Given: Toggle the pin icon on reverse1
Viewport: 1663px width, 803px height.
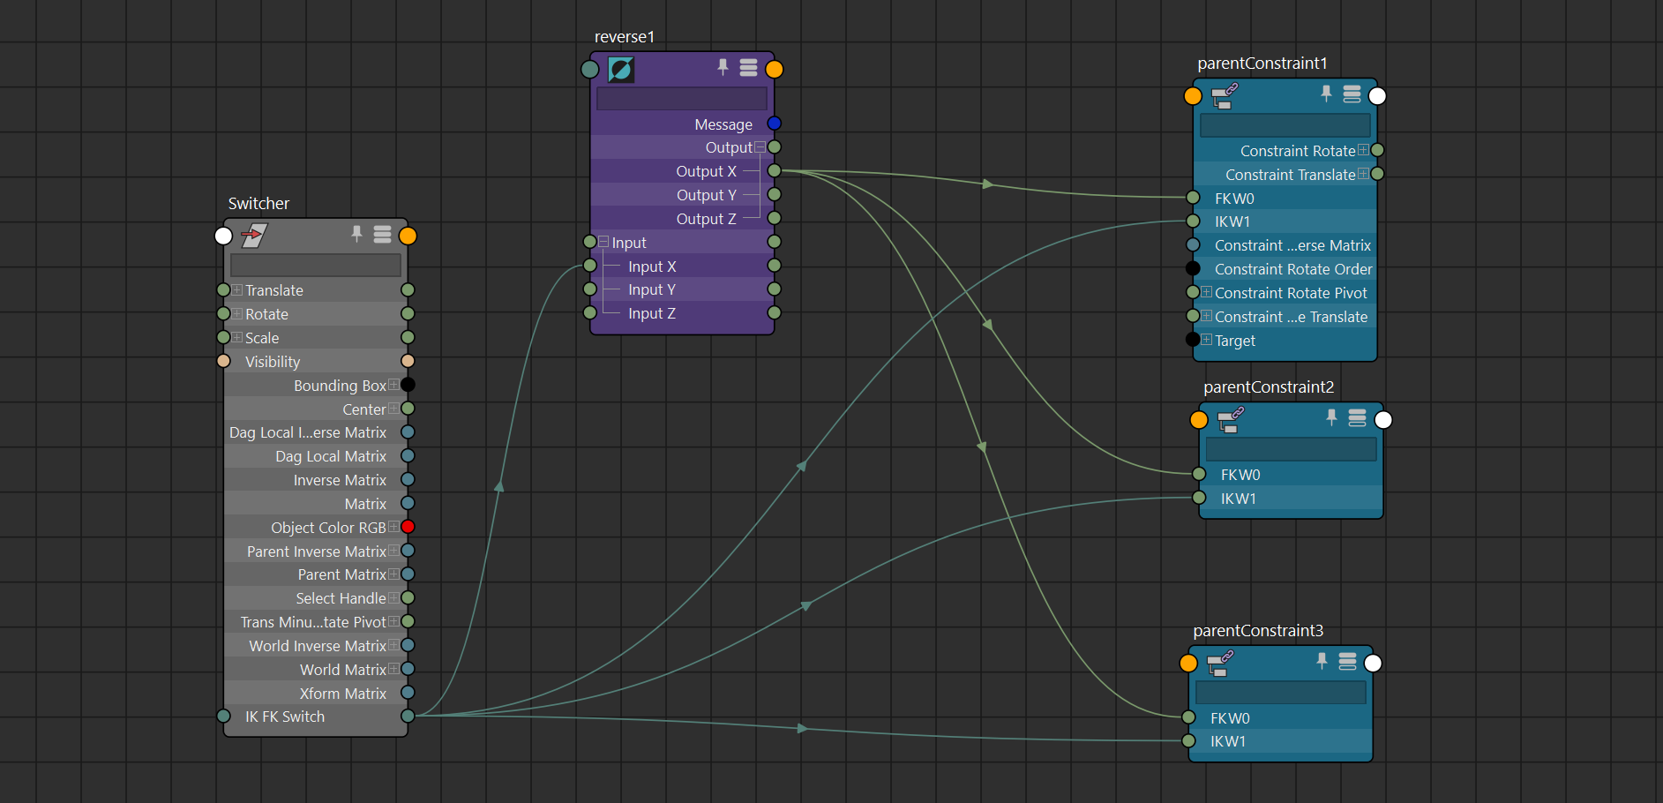Looking at the screenshot, I should (x=722, y=68).
